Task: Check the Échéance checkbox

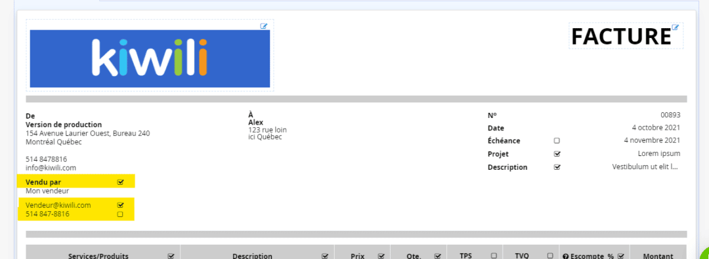Action: pos(557,140)
